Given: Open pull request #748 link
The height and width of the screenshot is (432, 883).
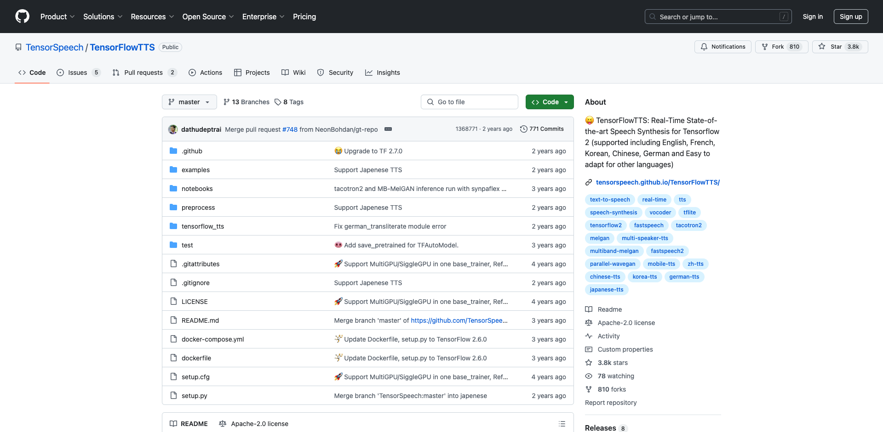Looking at the screenshot, I should point(290,129).
